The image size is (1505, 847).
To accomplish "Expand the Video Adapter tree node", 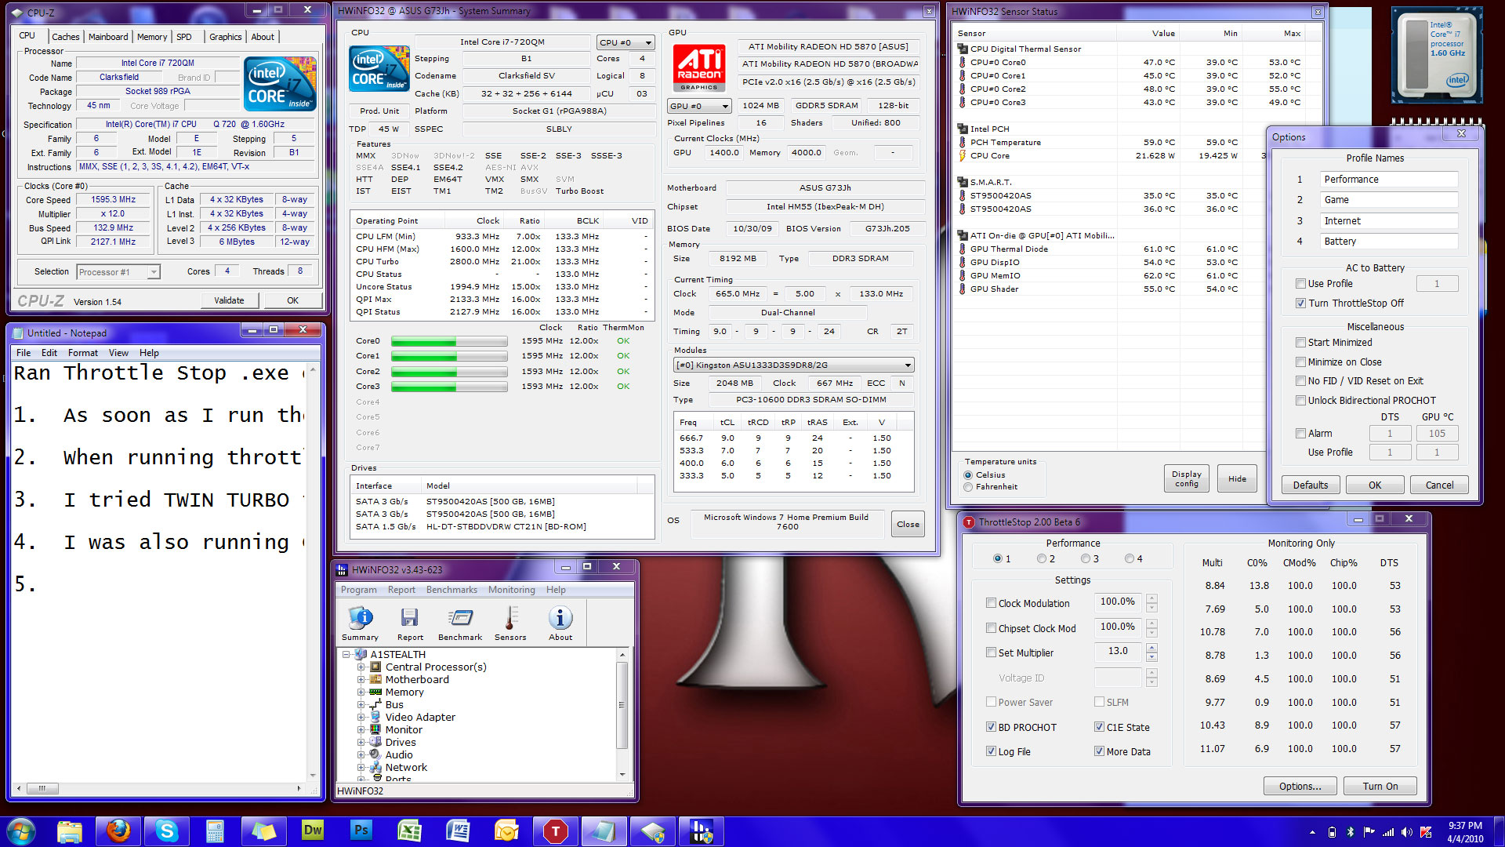I will pos(361,718).
